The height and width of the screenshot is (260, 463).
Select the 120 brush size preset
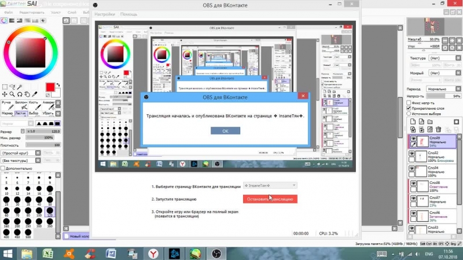(x=50, y=211)
